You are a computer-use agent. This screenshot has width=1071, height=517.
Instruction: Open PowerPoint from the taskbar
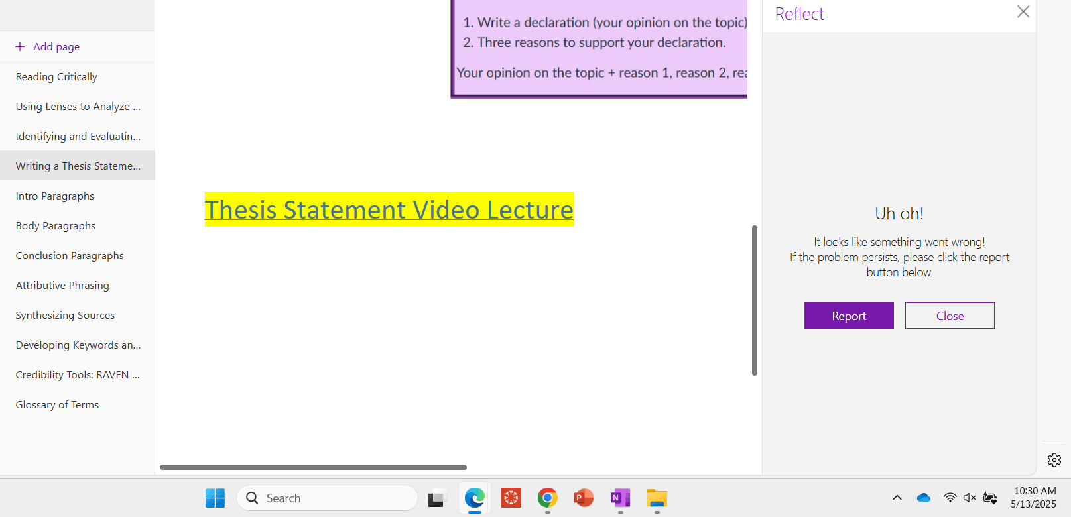point(584,498)
